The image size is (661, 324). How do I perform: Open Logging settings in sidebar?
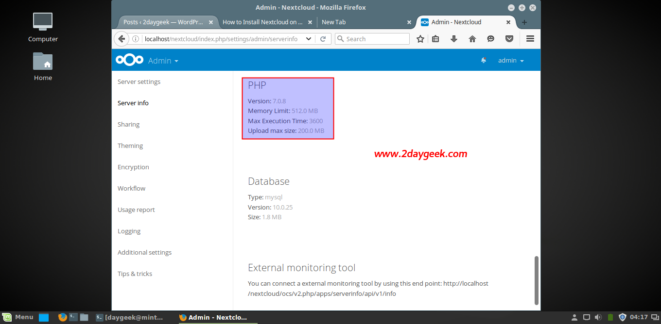point(129,231)
